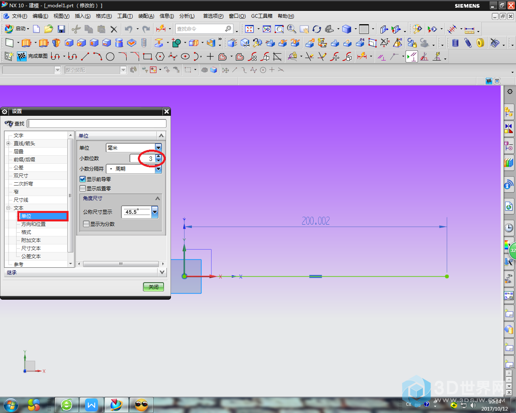Expand the 直线/箭头 tree node
The image size is (516, 413).
coord(8,143)
